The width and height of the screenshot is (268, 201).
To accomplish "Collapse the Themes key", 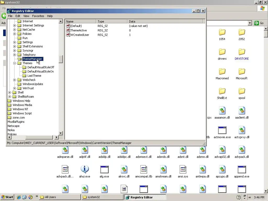I will click(x=15, y=63).
